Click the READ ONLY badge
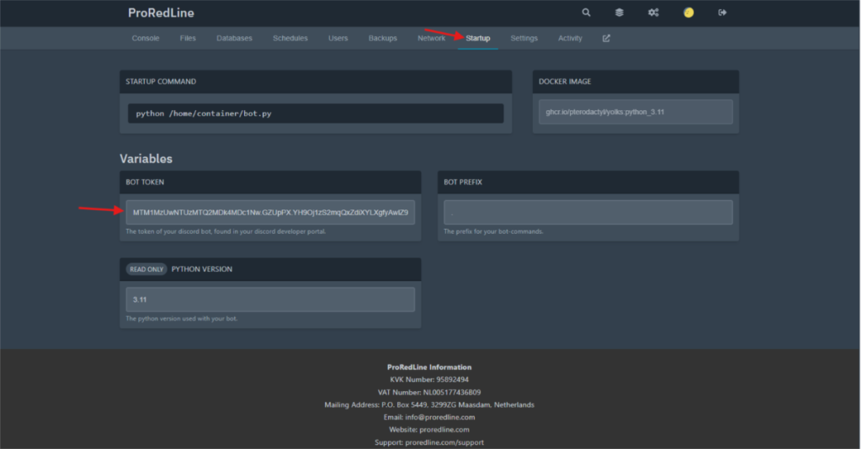The image size is (862, 449). click(x=146, y=269)
